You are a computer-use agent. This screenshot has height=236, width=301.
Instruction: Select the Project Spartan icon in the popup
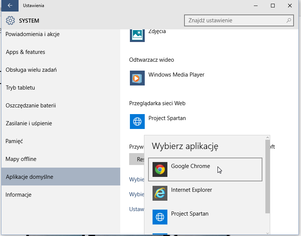tap(160, 217)
